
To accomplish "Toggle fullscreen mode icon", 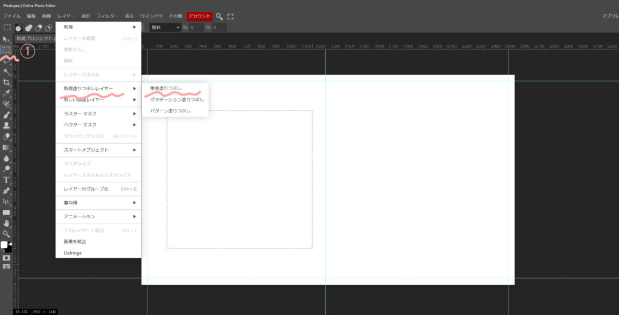I will (x=230, y=16).
